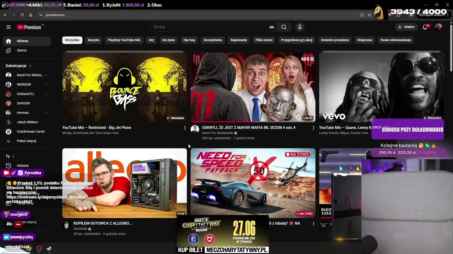Open Jakub Wikłacz subscription channel
453x254 pixels.
[x=27, y=122]
